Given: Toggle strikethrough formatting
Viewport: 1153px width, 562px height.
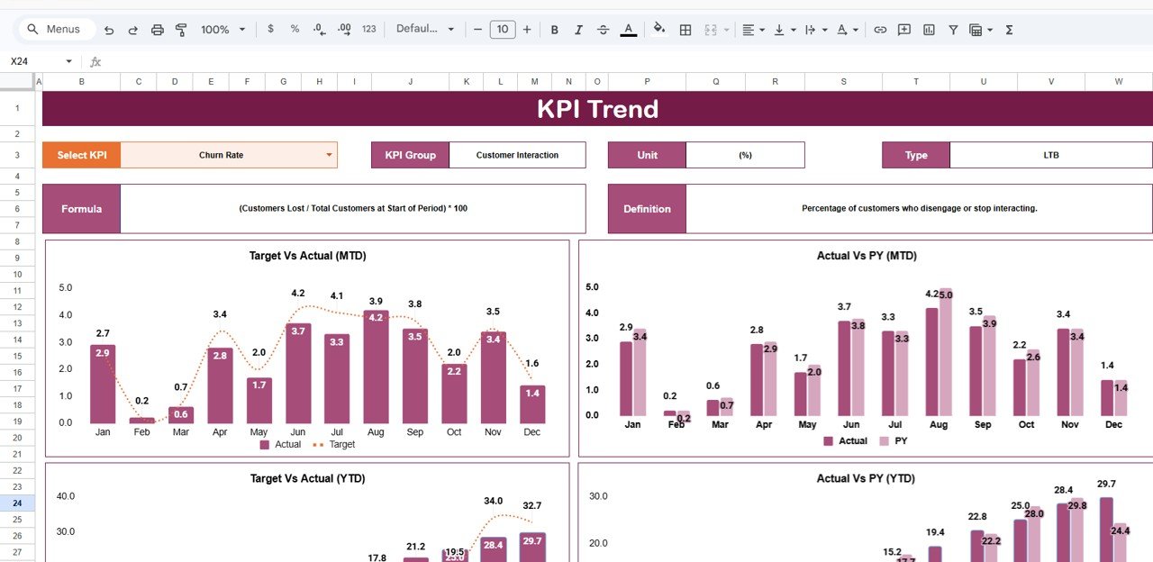Looking at the screenshot, I should click(603, 29).
